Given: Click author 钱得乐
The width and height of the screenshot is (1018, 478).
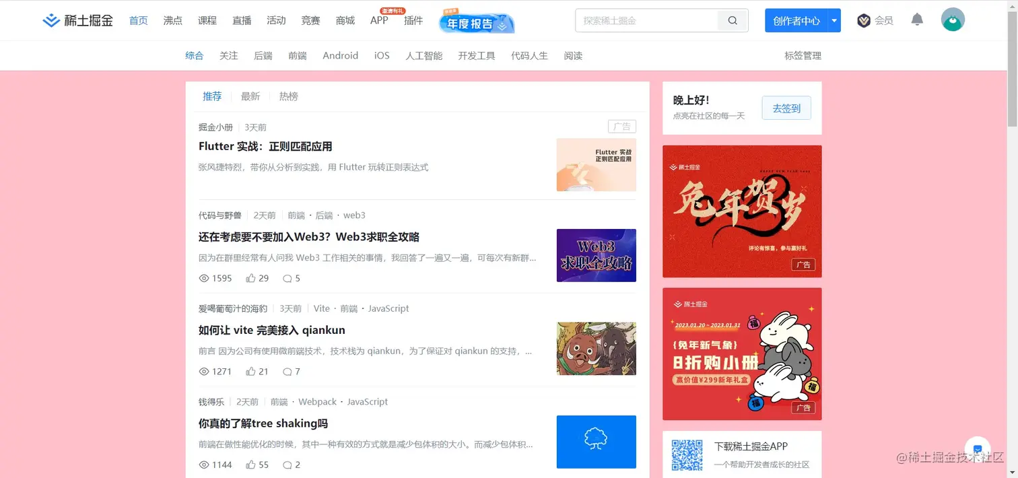Looking at the screenshot, I should (211, 402).
